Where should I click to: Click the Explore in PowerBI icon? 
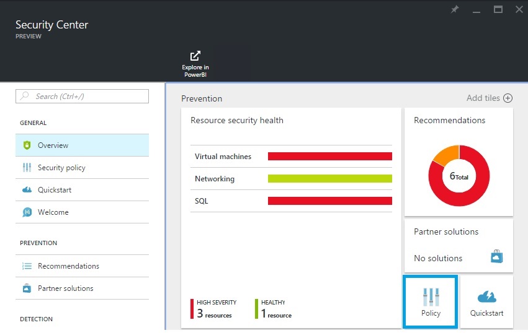(195, 56)
